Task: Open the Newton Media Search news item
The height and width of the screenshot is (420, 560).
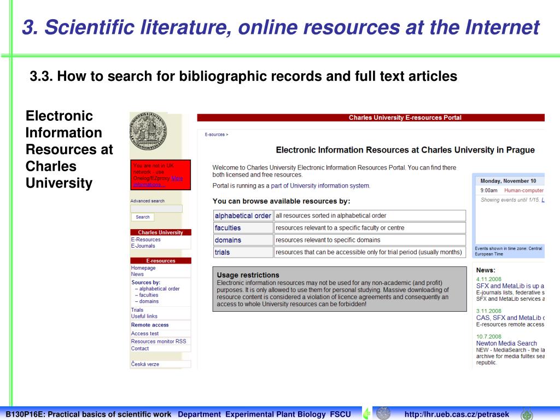Action: tap(506, 343)
